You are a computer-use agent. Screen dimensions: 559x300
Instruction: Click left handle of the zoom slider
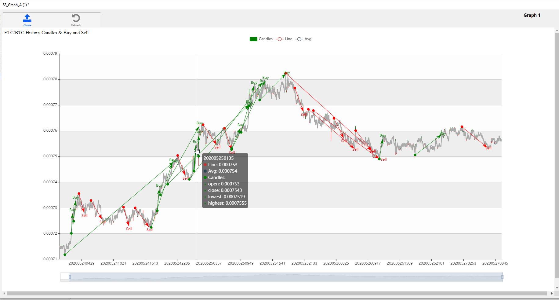point(70,277)
